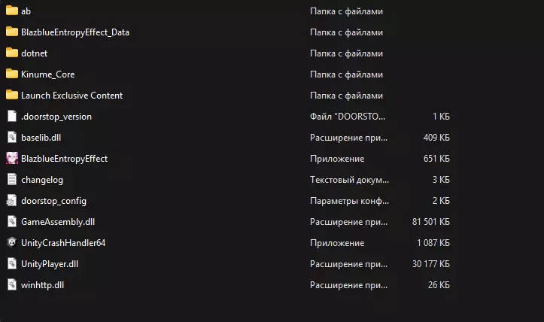Select the Launch Exclusive Content folder
544x322 pixels.
click(x=71, y=96)
